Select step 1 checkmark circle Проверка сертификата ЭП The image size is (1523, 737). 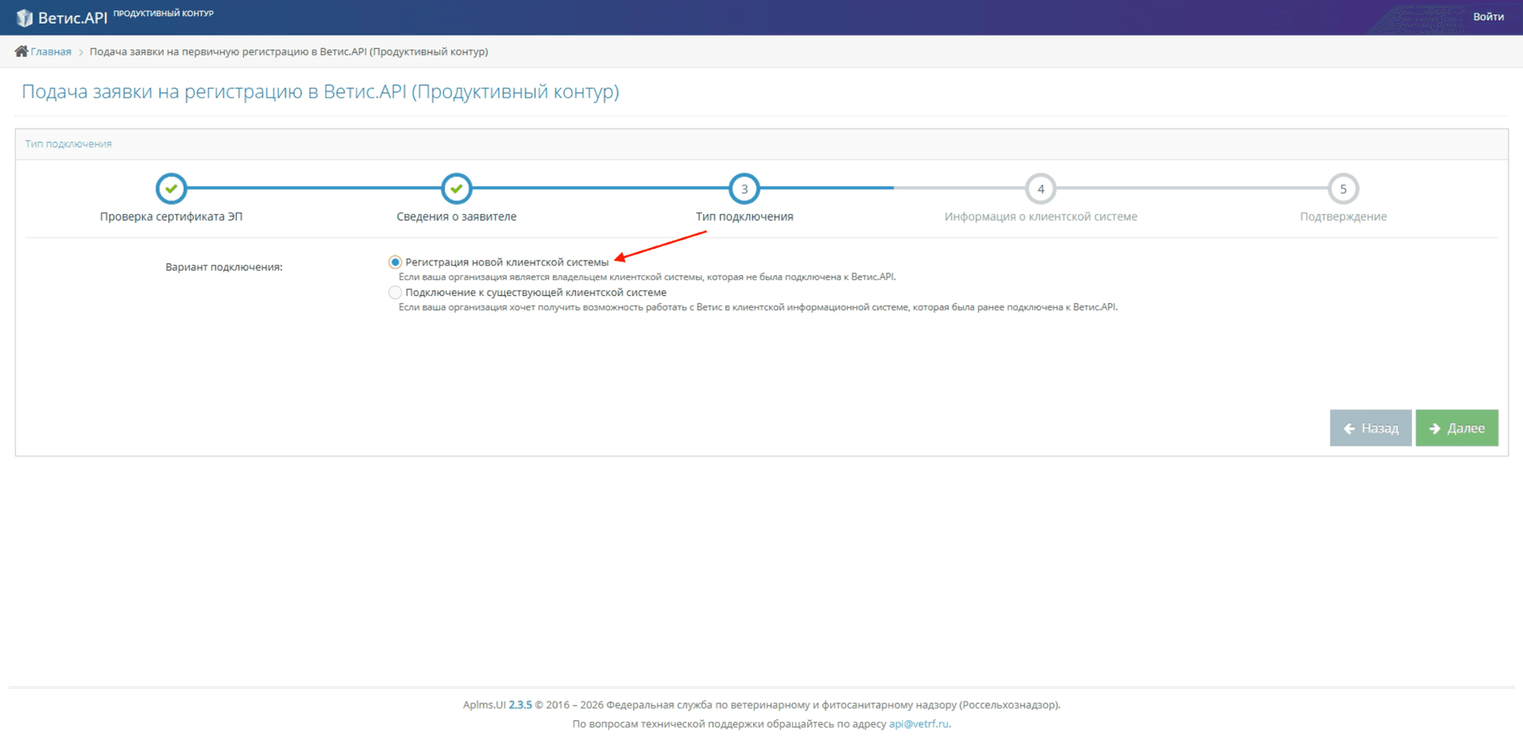click(x=171, y=189)
